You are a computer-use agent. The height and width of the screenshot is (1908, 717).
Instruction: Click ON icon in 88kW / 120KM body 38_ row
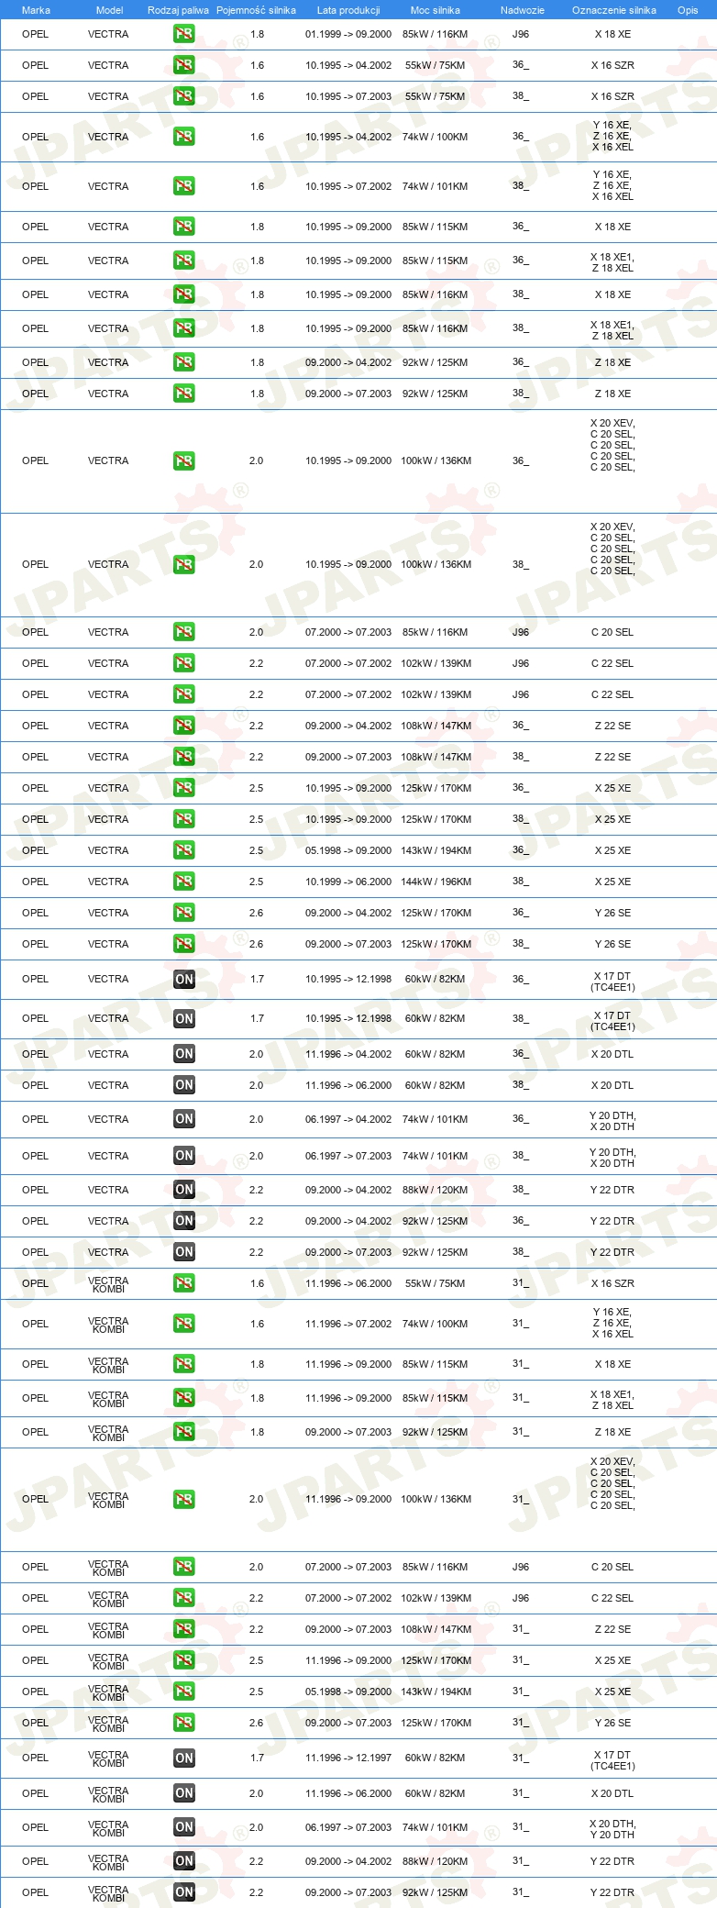tap(183, 1190)
